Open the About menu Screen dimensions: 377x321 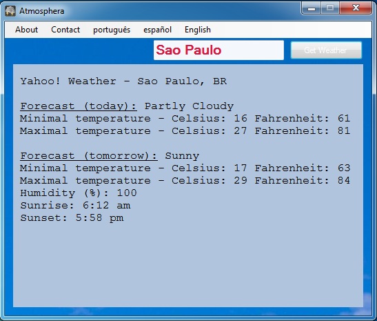point(26,30)
